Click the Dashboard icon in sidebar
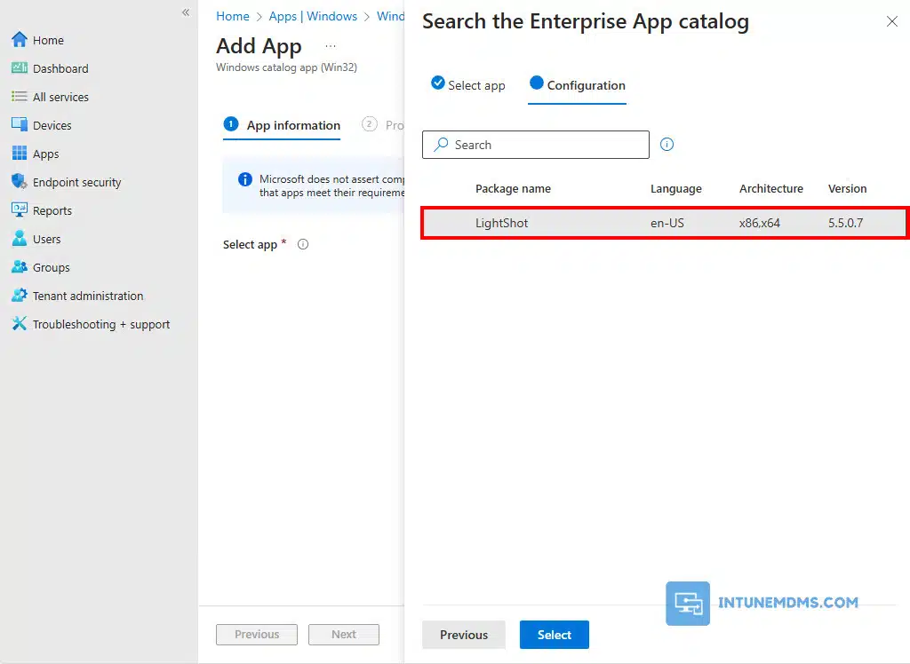Screen dimensions: 910x664 [19, 68]
